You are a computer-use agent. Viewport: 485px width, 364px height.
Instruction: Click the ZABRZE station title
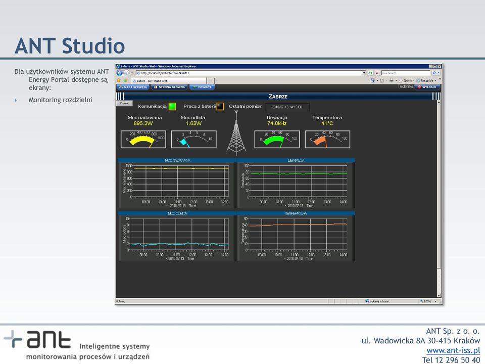pyautogui.click(x=278, y=96)
